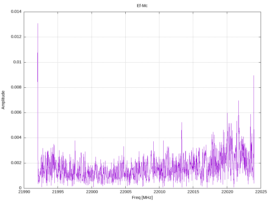Click the tallest spike tip above 0.013
Image resolution: width=268 pixels, height=201 pixels.
coord(38,24)
